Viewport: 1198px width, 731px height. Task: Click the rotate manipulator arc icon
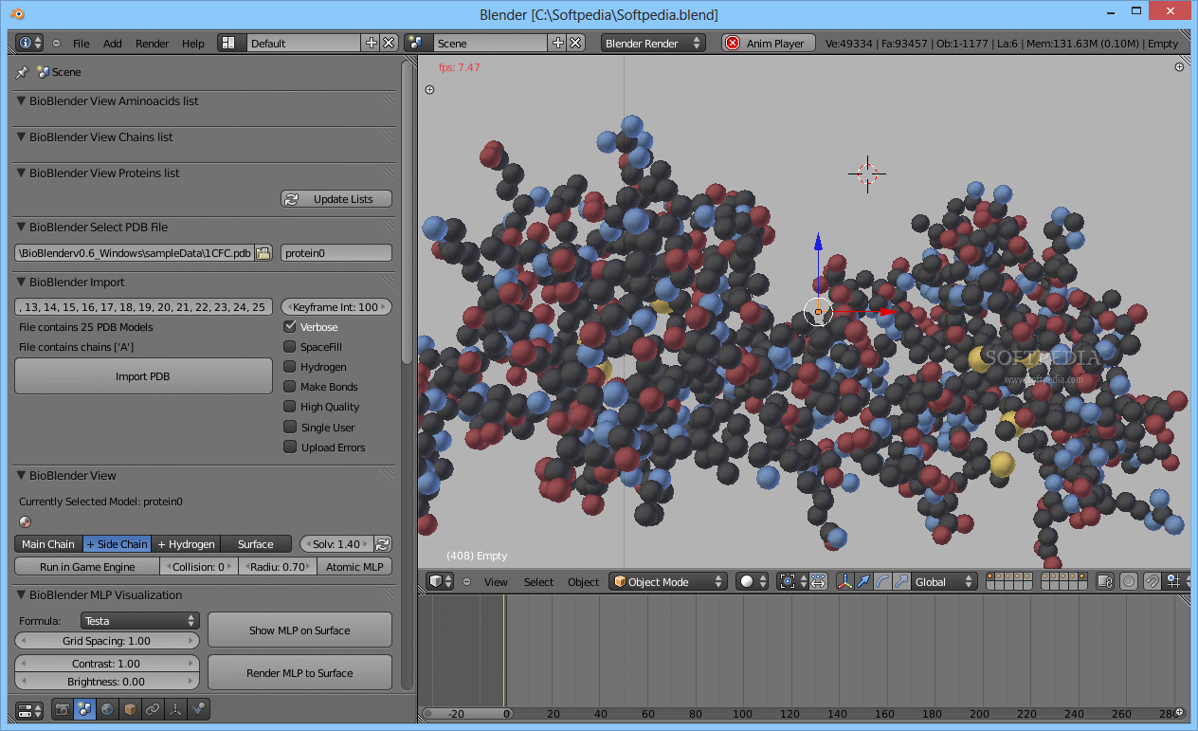point(881,581)
